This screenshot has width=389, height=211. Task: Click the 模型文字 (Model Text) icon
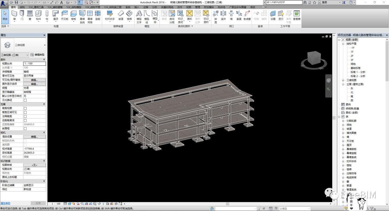click(x=139, y=16)
